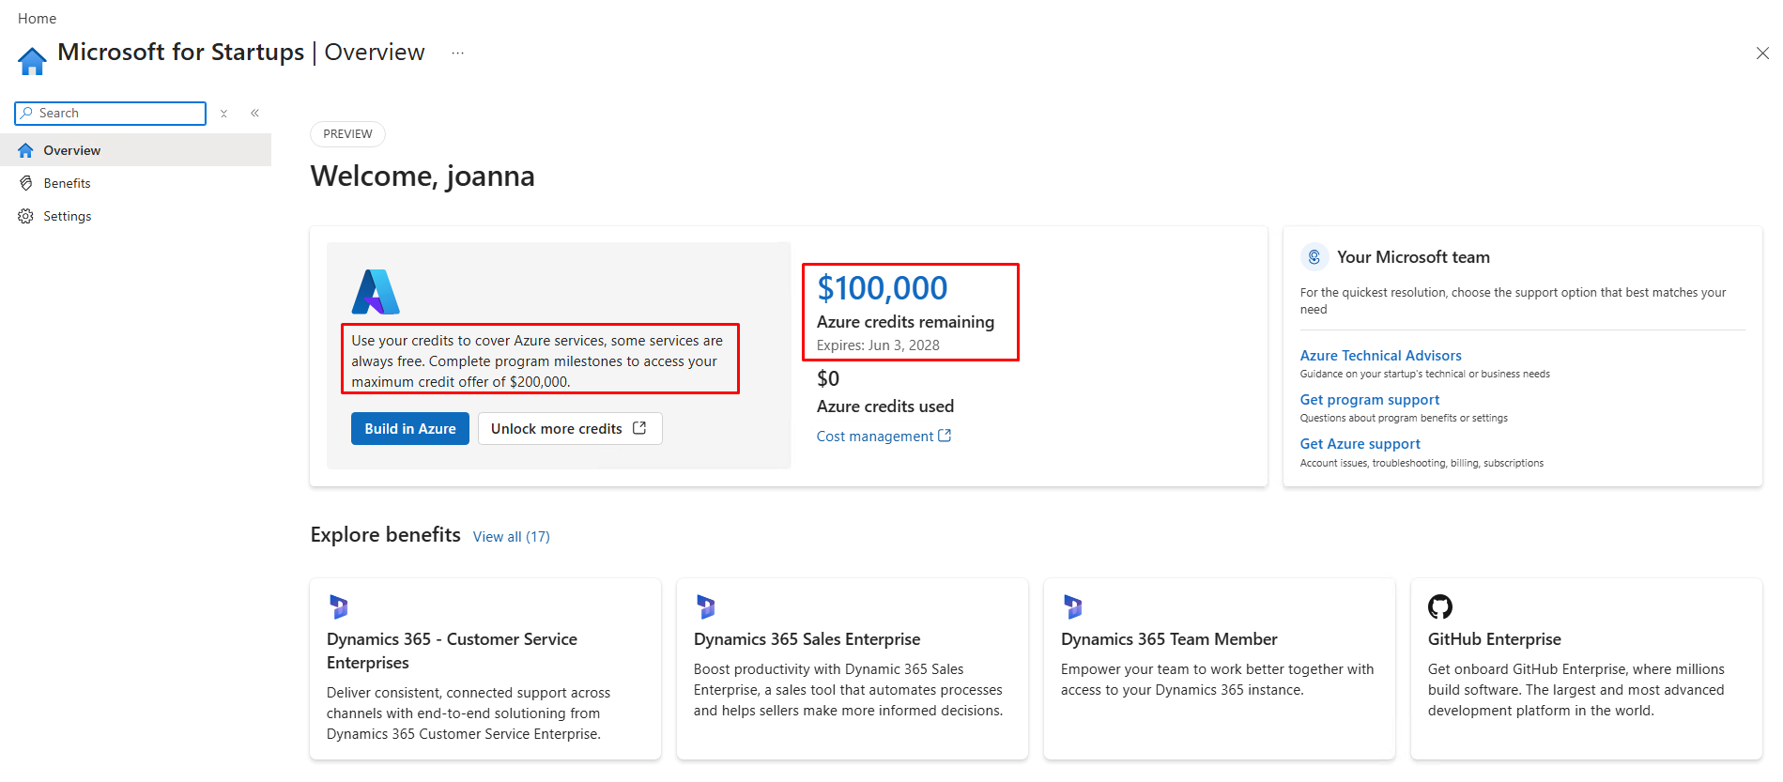This screenshot has width=1783, height=782.
Task: Collapse the sidebar with double chevron
Action: (254, 113)
